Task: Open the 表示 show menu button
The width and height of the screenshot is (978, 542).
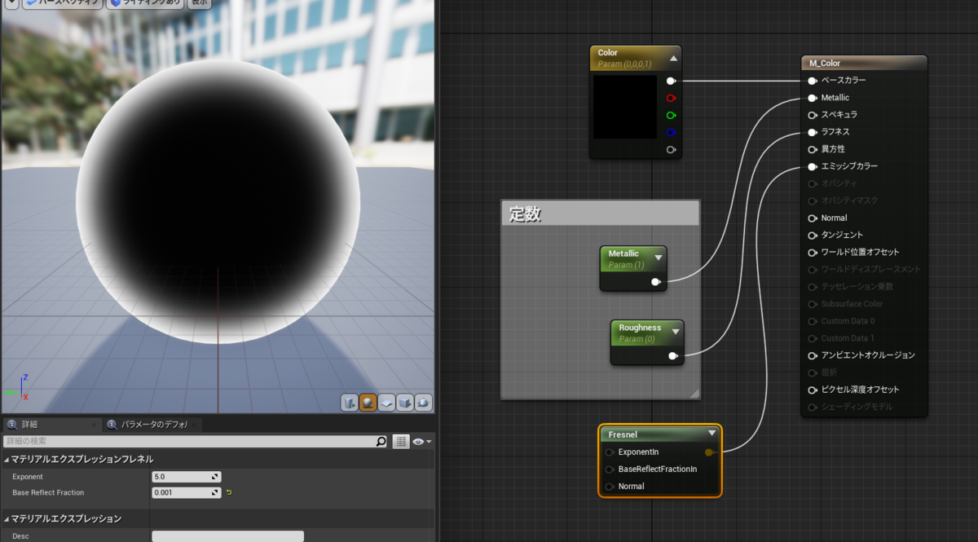Action: tap(199, 3)
